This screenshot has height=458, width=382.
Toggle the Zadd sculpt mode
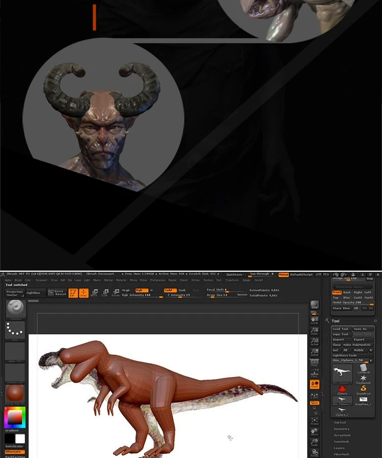[170, 290]
